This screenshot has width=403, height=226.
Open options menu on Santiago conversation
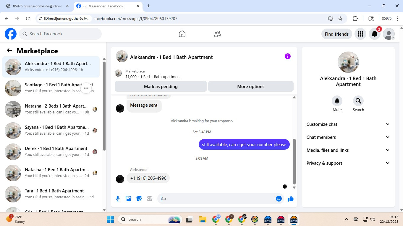(86, 88)
